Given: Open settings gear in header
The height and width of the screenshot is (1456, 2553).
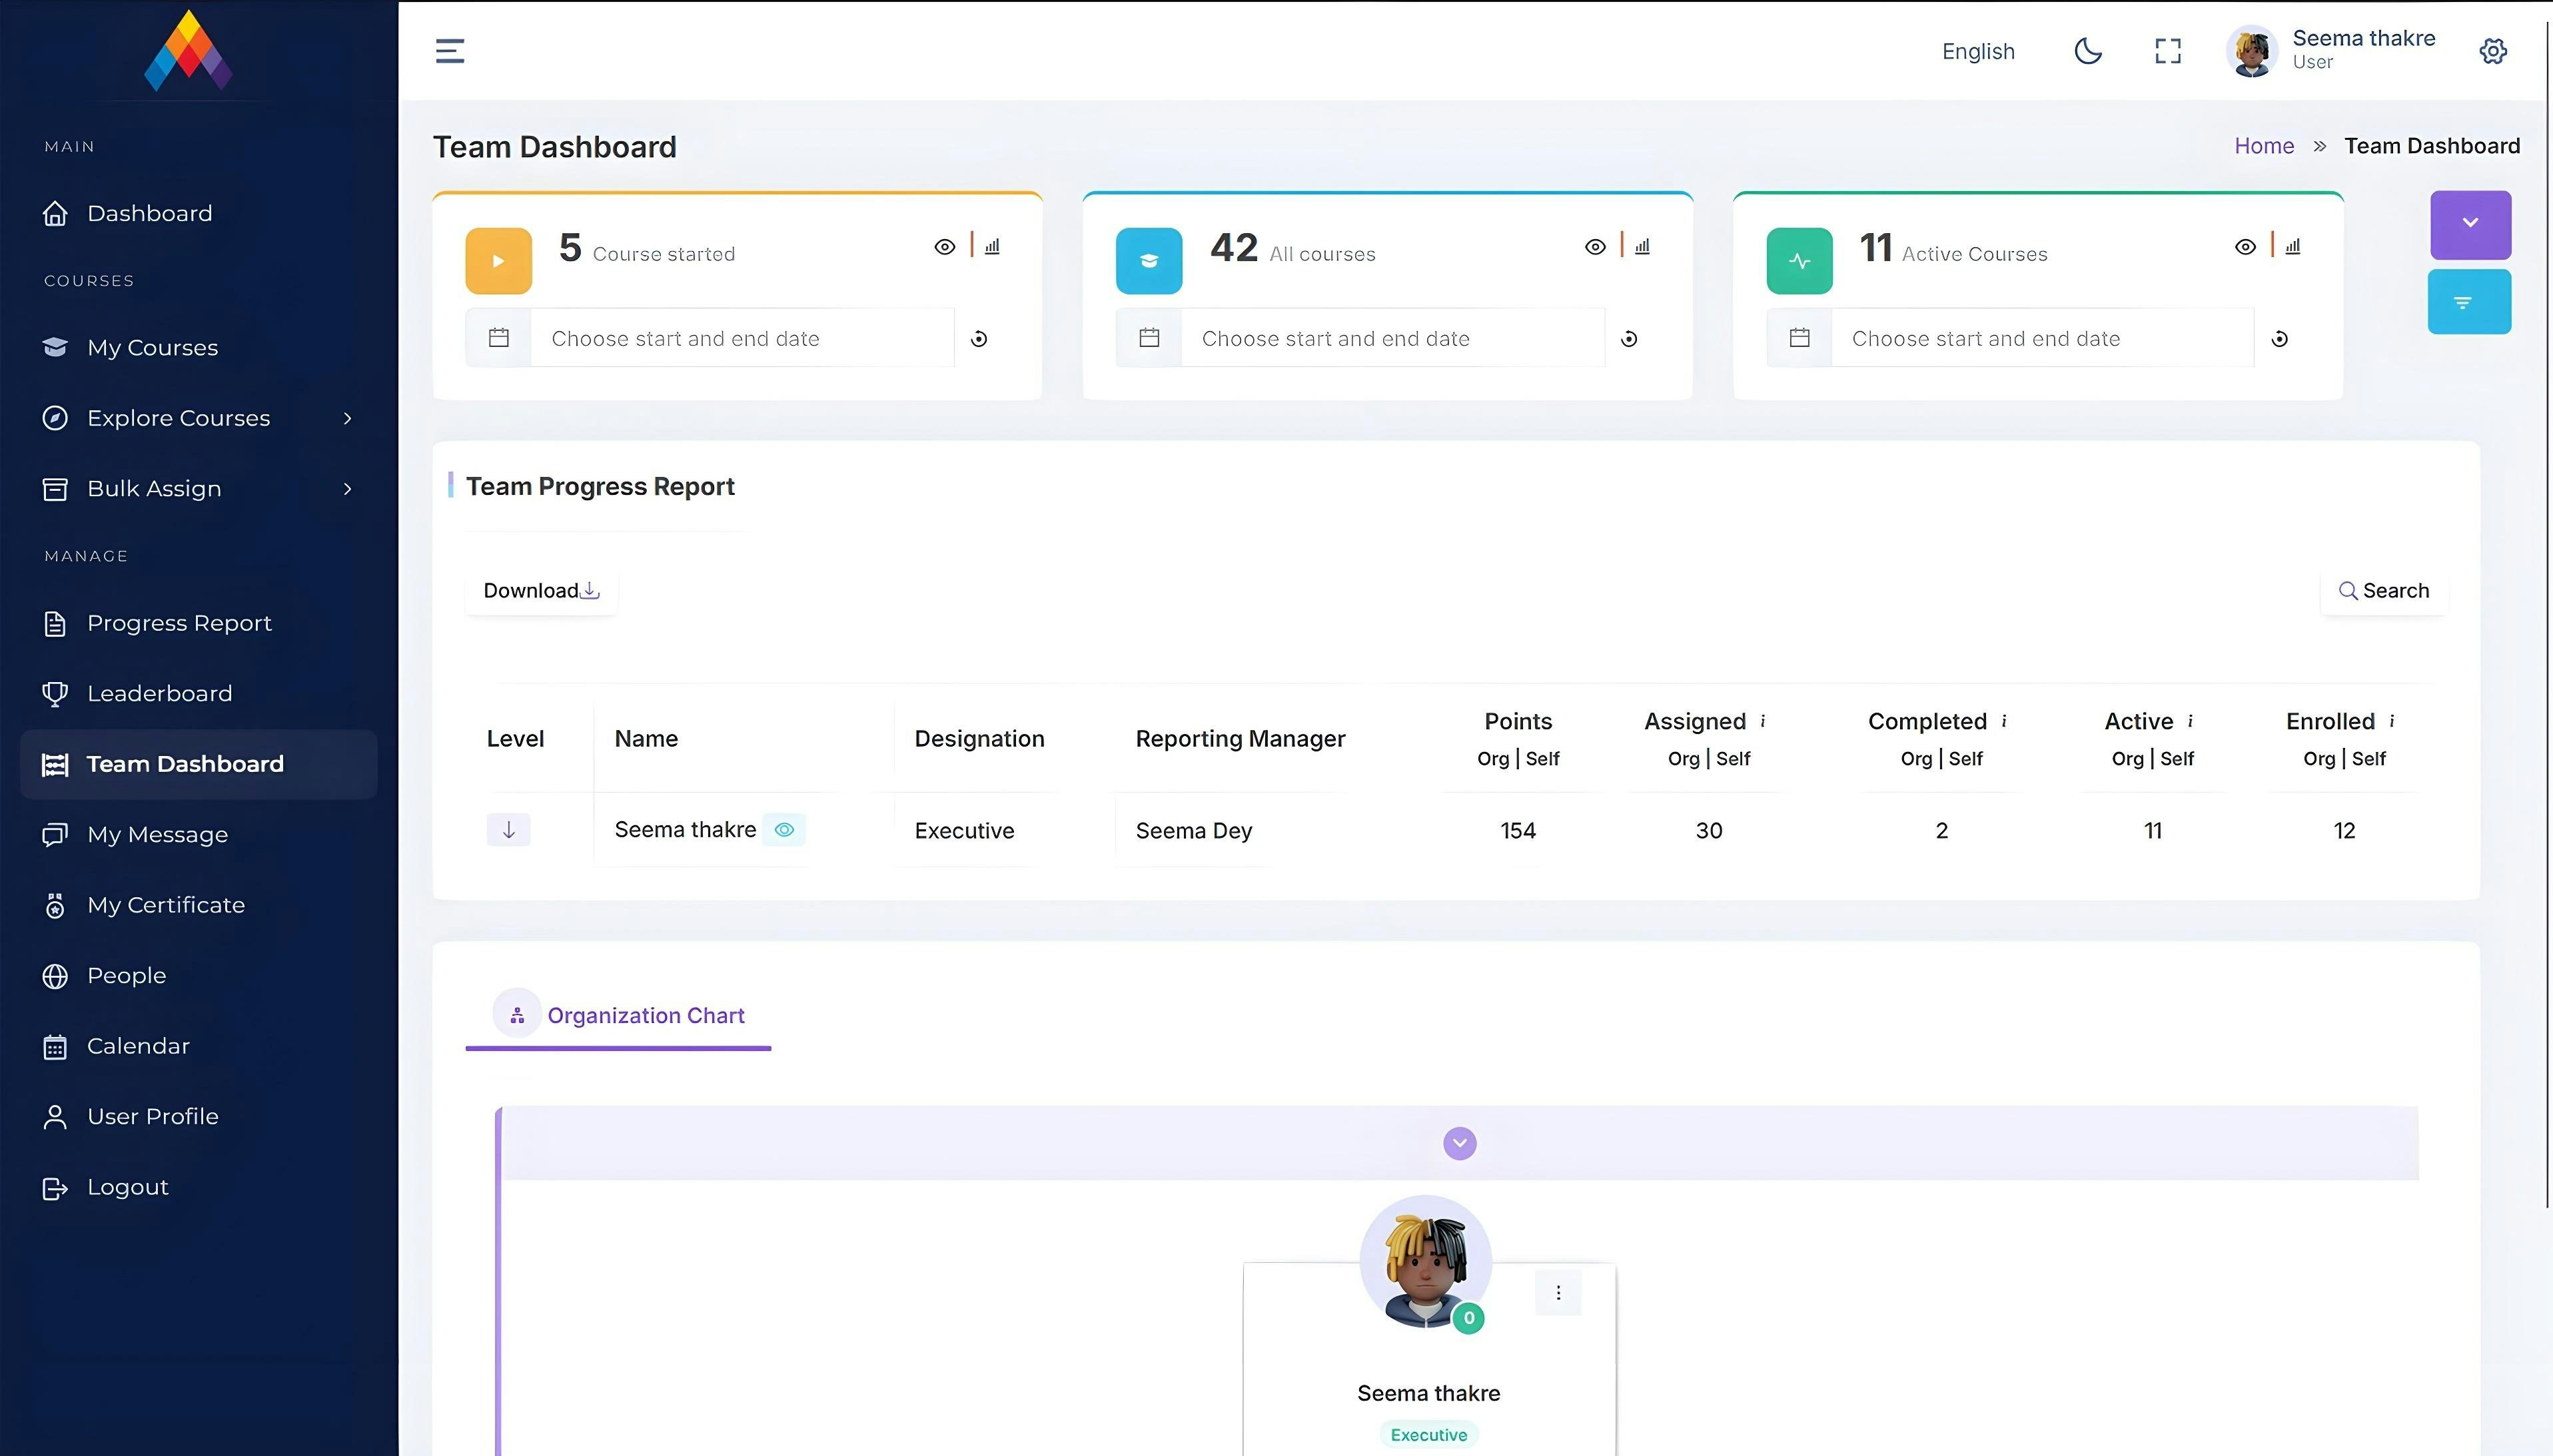Looking at the screenshot, I should click(2493, 51).
